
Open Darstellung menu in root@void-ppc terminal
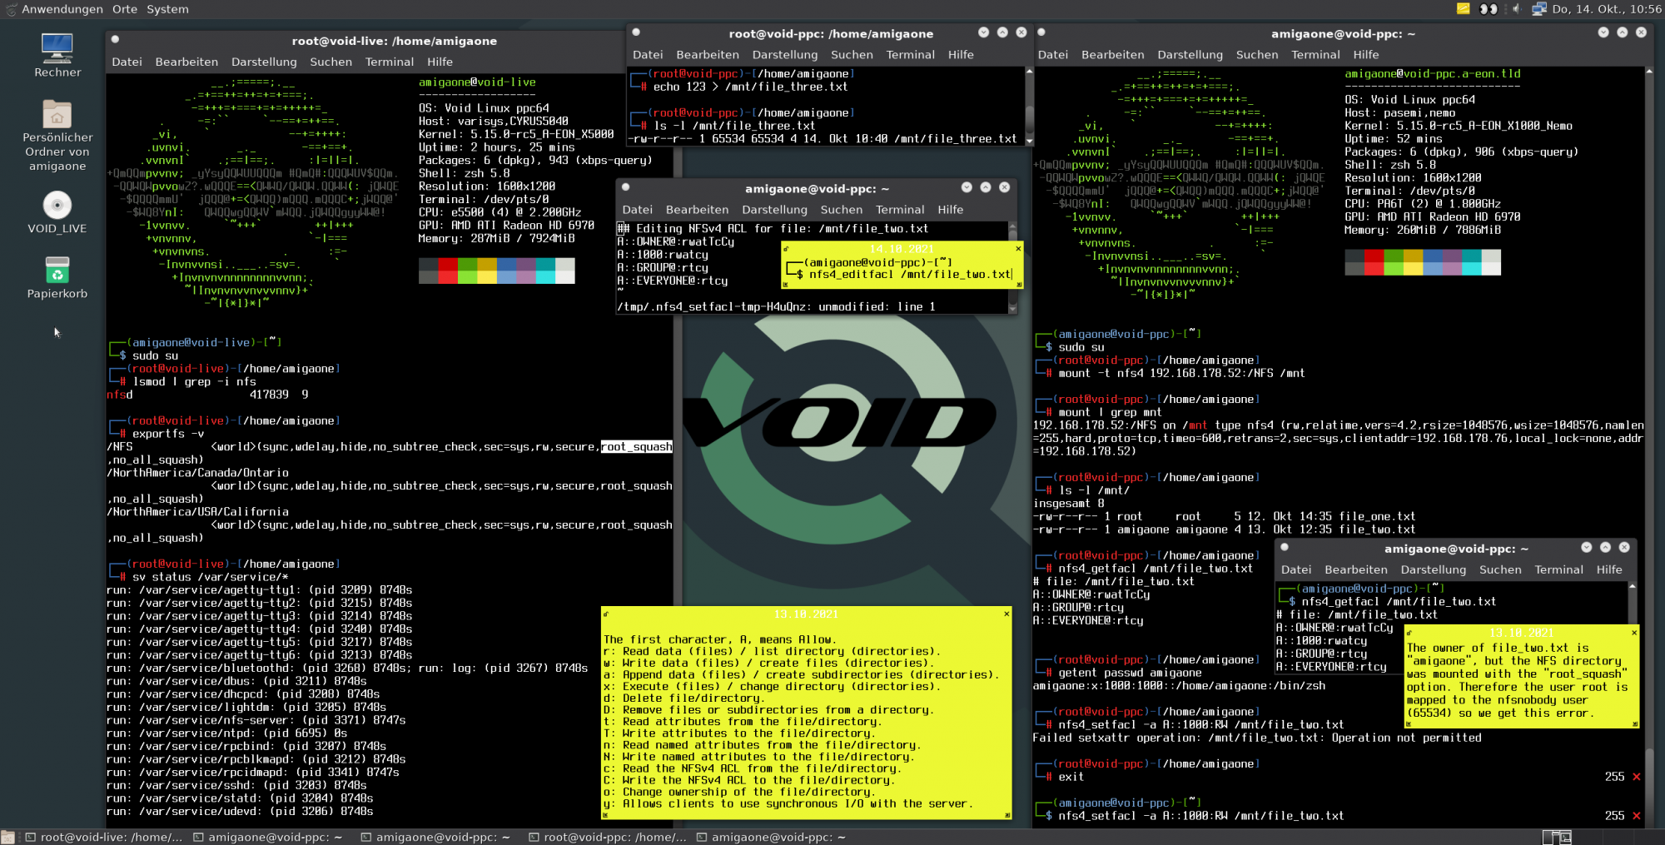click(x=785, y=55)
